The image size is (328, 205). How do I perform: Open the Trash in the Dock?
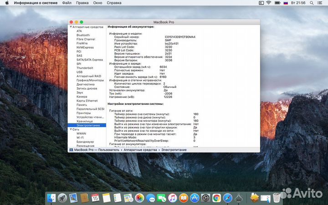277,198
